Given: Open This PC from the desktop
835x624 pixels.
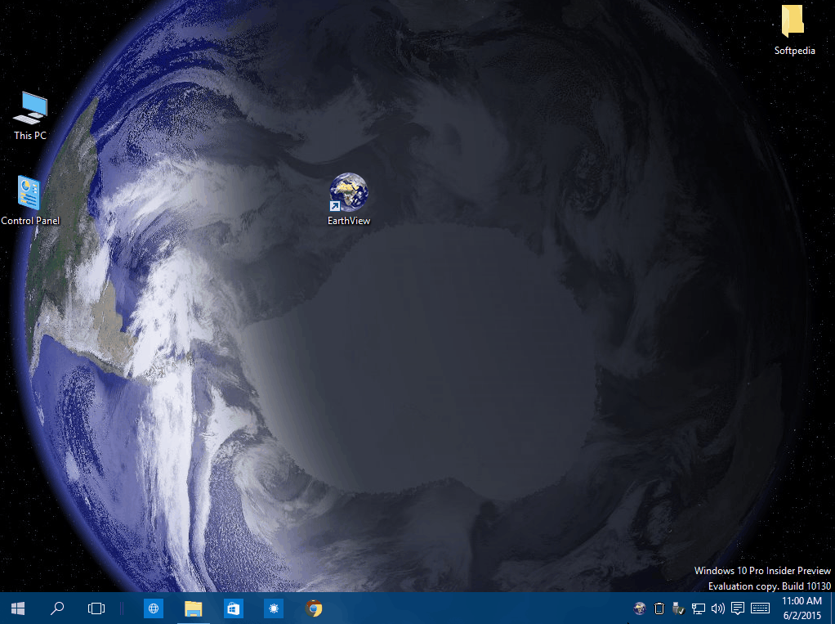Looking at the screenshot, I should pyautogui.click(x=29, y=110).
